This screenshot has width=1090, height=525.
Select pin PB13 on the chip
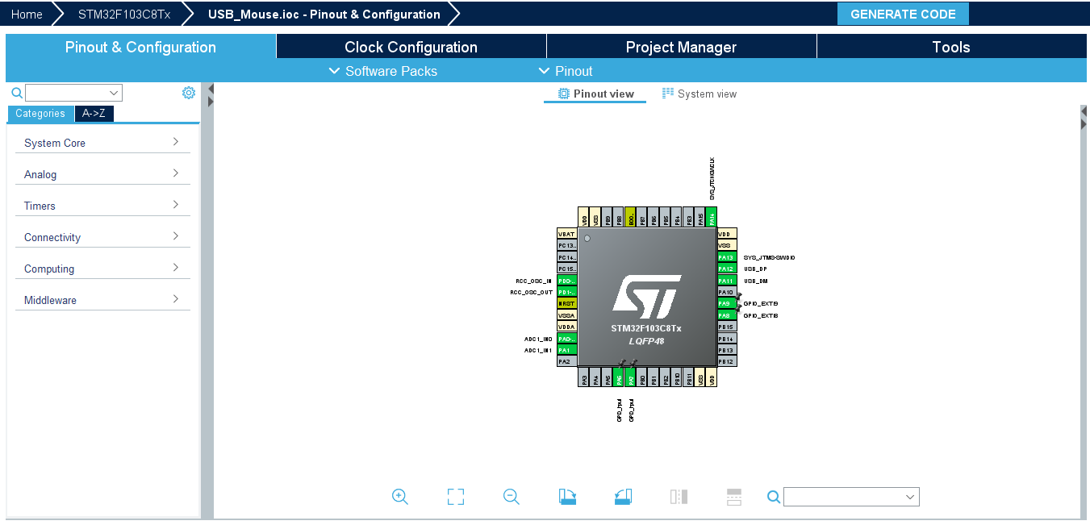click(x=726, y=350)
